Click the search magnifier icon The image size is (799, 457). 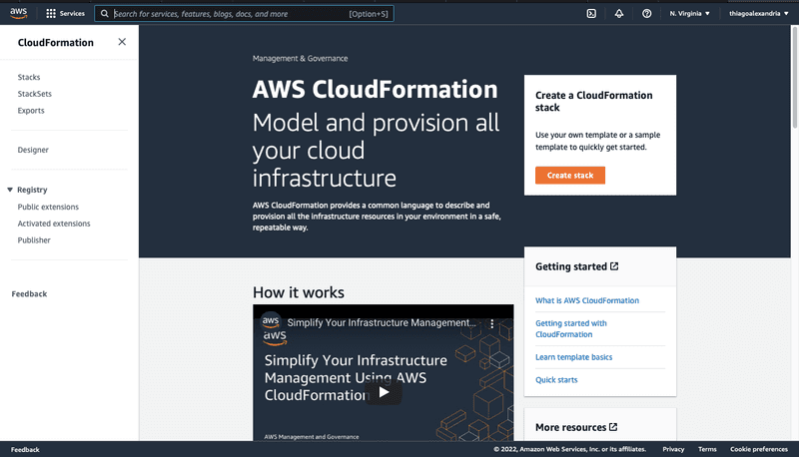pyautogui.click(x=105, y=14)
